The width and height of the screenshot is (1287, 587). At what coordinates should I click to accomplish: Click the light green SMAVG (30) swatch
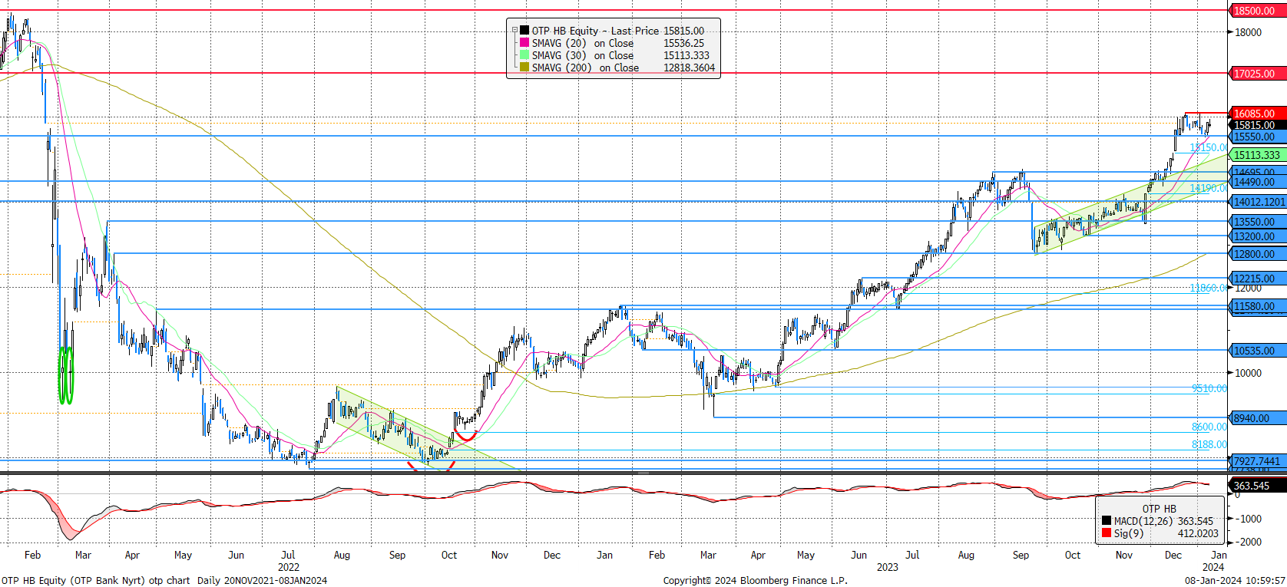pos(524,55)
